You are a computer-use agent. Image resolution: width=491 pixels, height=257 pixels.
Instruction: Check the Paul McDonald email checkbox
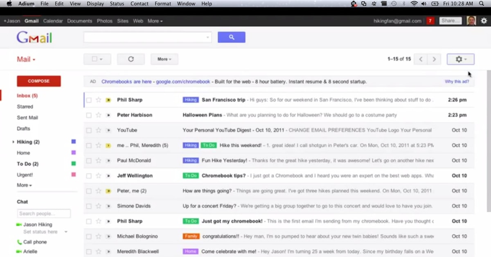89,161
